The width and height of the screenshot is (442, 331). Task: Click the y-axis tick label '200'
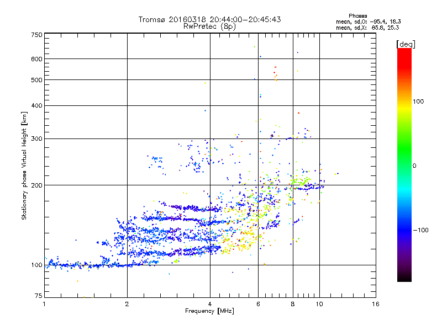tap(36, 185)
